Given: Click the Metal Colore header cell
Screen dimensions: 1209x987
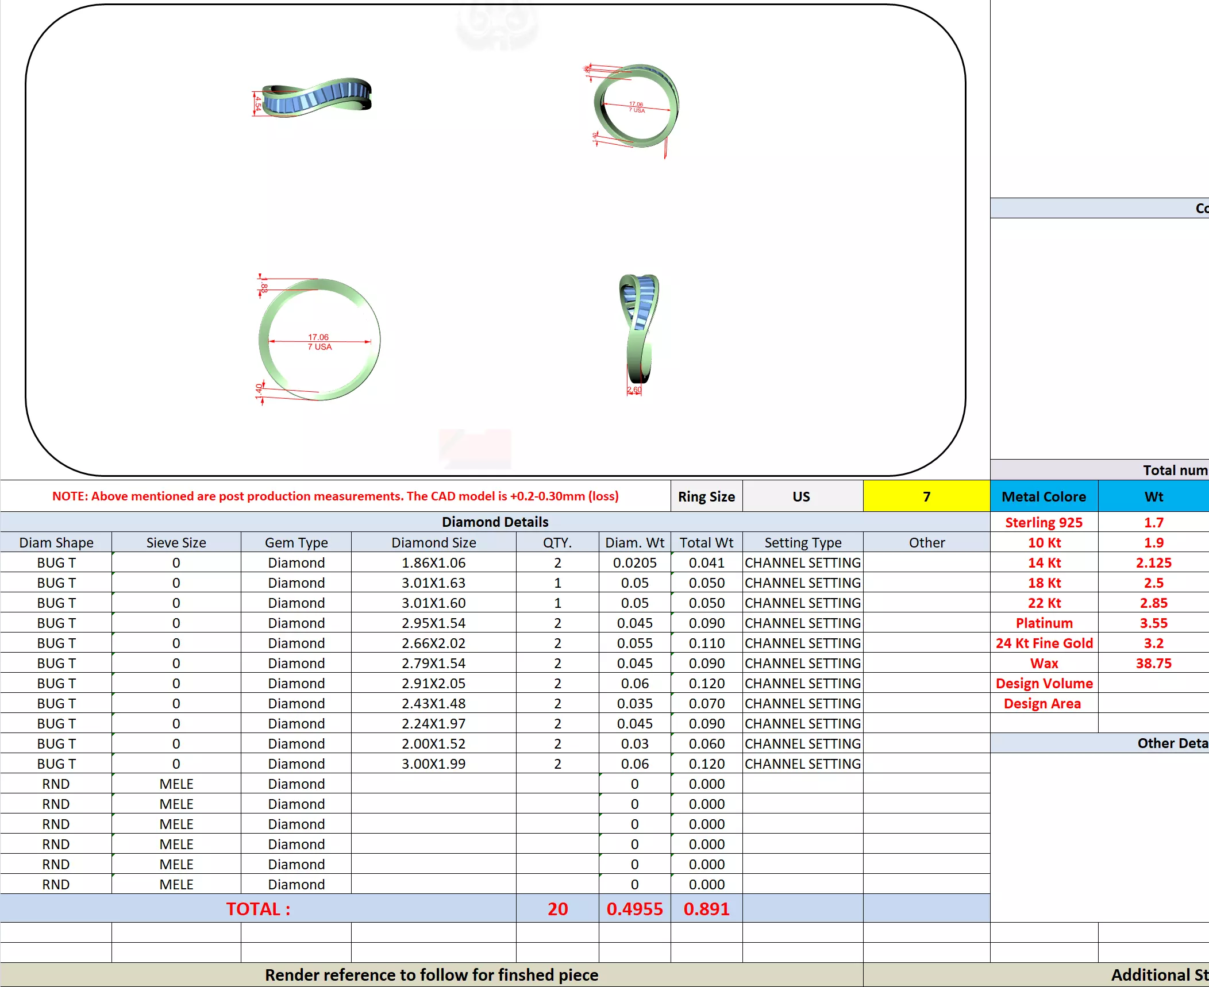Looking at the screenshot, I should click(1044, 496).
